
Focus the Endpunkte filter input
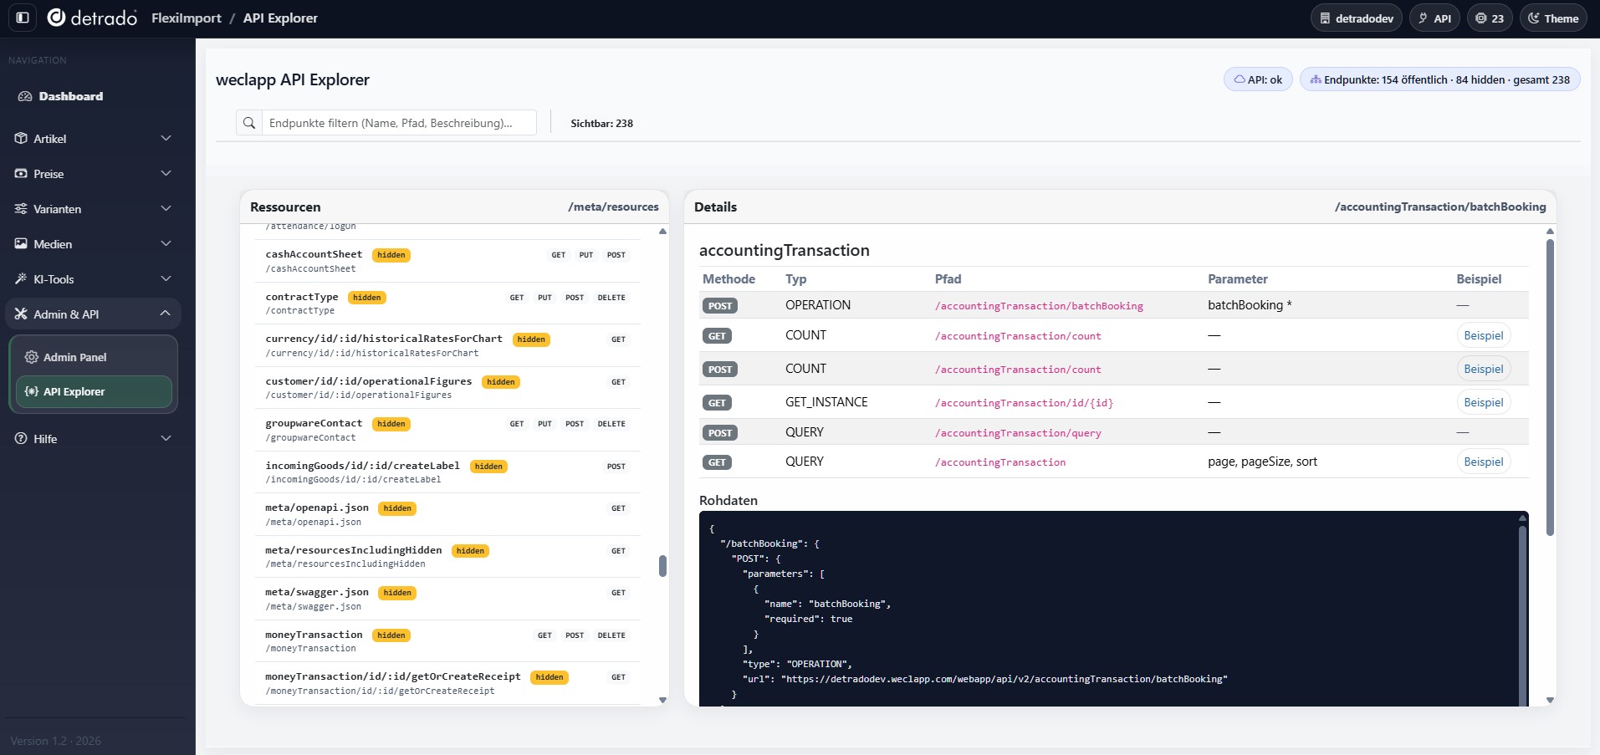[x=399, y=123]
